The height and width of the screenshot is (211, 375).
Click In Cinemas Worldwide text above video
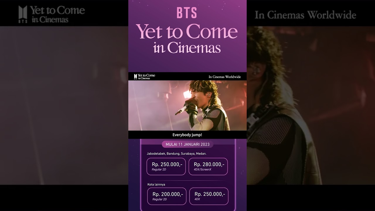[225, 77]
